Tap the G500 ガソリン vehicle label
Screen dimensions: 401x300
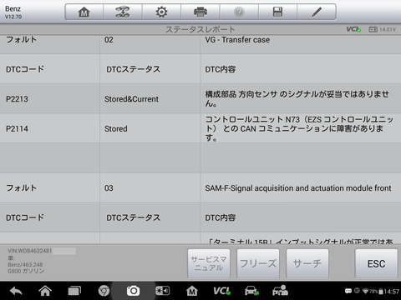(x=26, y=271)
